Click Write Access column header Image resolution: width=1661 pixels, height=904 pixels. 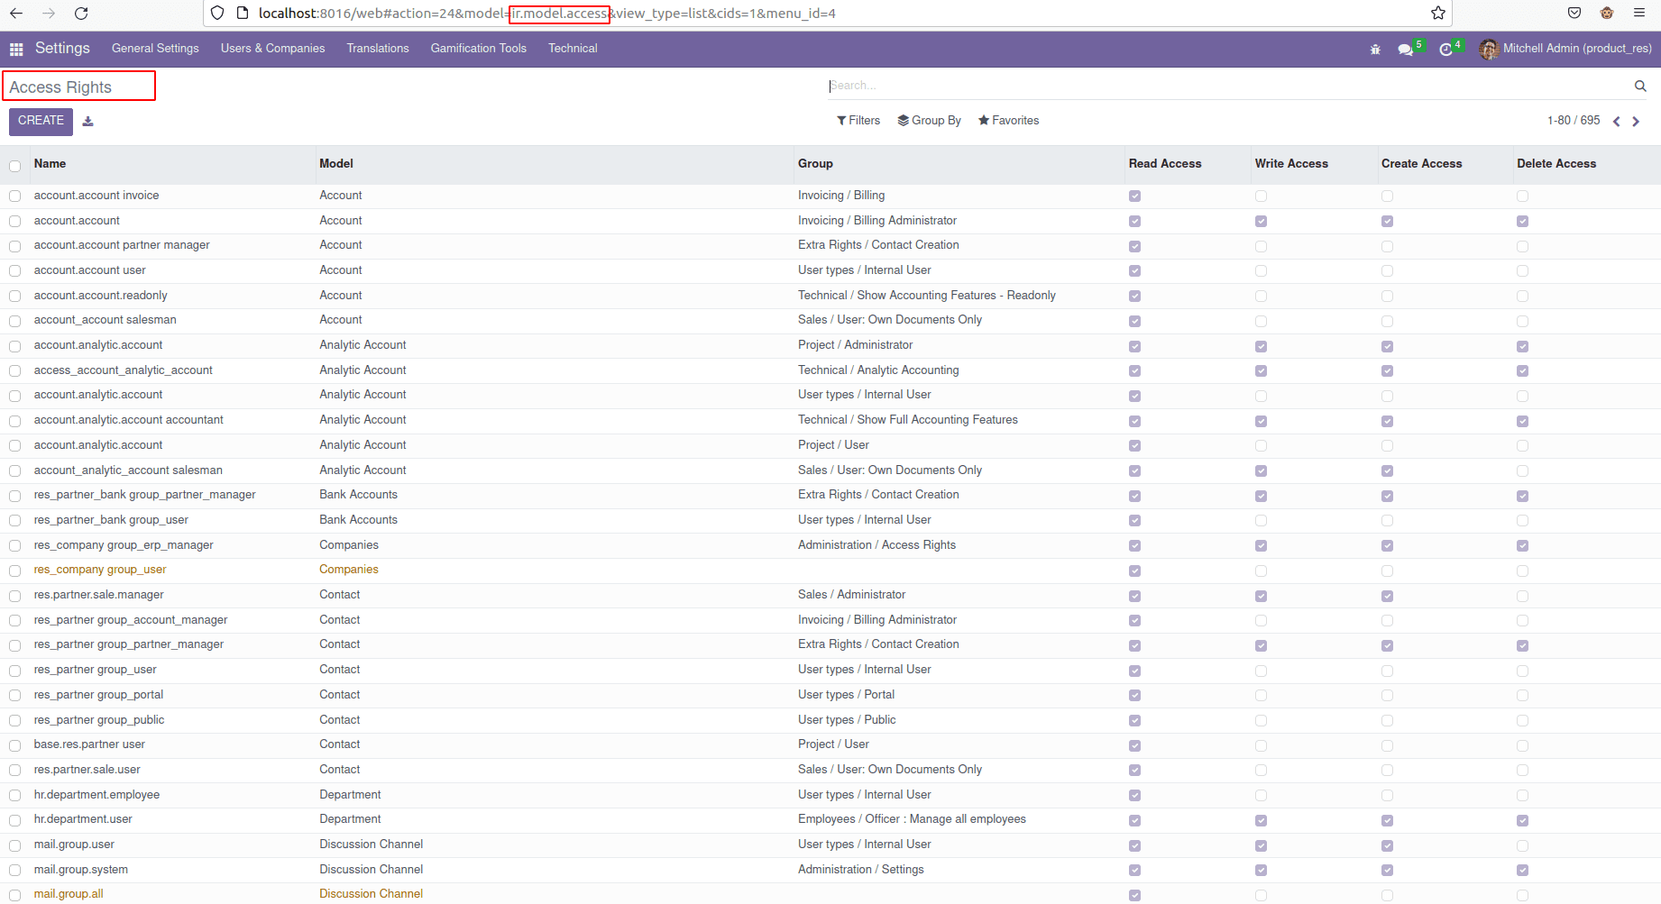(1291, 164)
